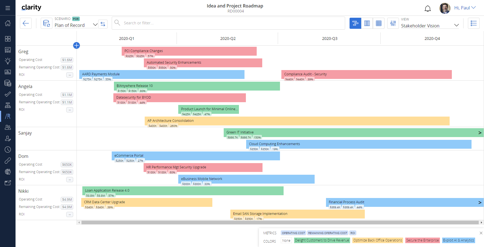Screen dimensions: 484x247
Task: Open the PCI Compliance Changes bar
Action: click(189, 51)
